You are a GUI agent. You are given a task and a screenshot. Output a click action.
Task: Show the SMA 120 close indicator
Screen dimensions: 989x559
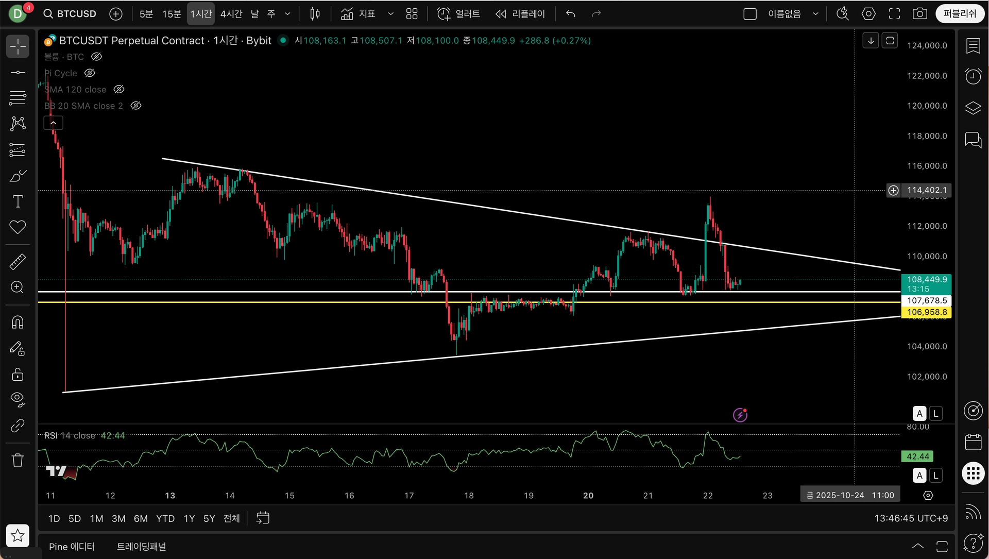coord(119,90)
